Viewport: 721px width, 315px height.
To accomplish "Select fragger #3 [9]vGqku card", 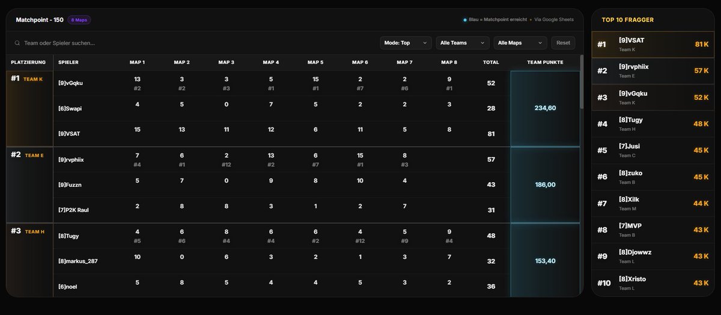I will tap(654, 97).
